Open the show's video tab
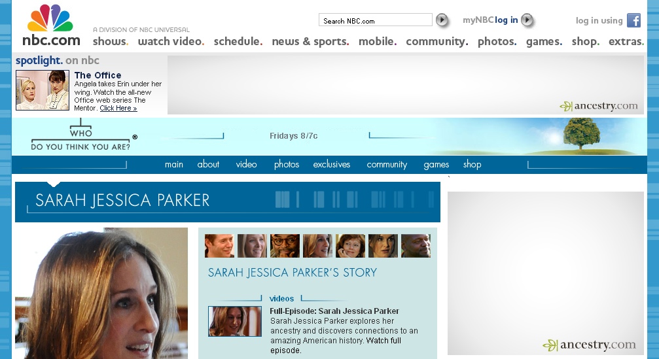This screenshot has height=359, width=659. click(x=246, y=165)
